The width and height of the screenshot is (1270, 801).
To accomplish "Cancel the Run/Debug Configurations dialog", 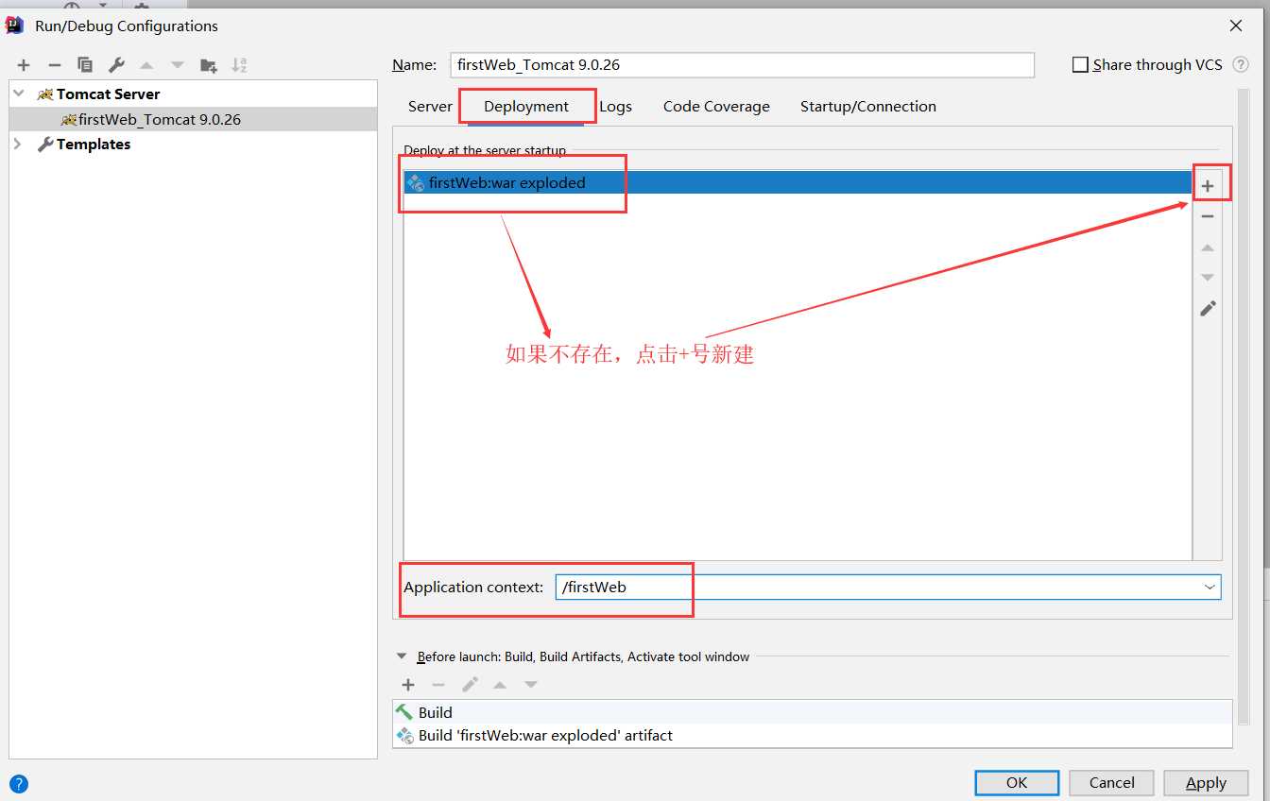I will [1111, 782].
